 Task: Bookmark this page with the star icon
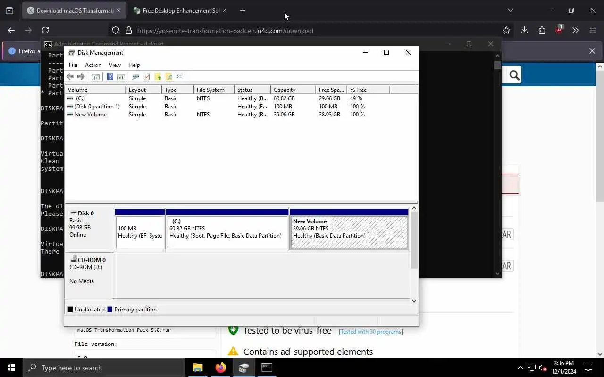pyautogui.click(x=506, y=30)
